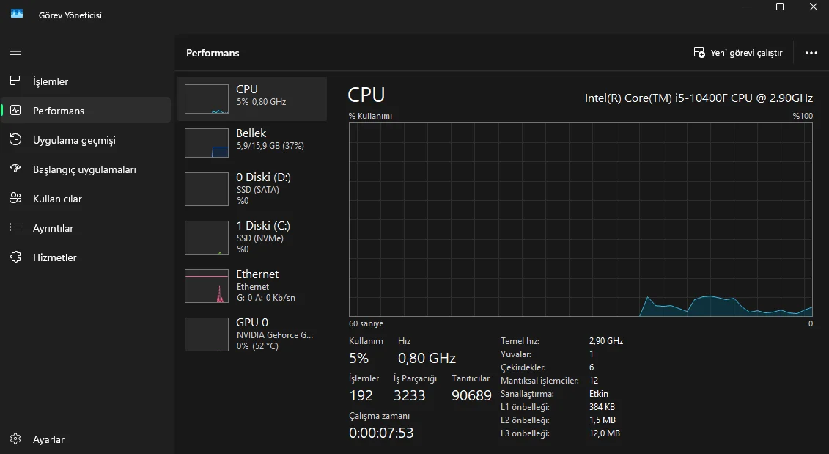Viewport: 829px width, 454px height.
Task: Open the Ayarlar gear icon
Action: pos(15,439)
